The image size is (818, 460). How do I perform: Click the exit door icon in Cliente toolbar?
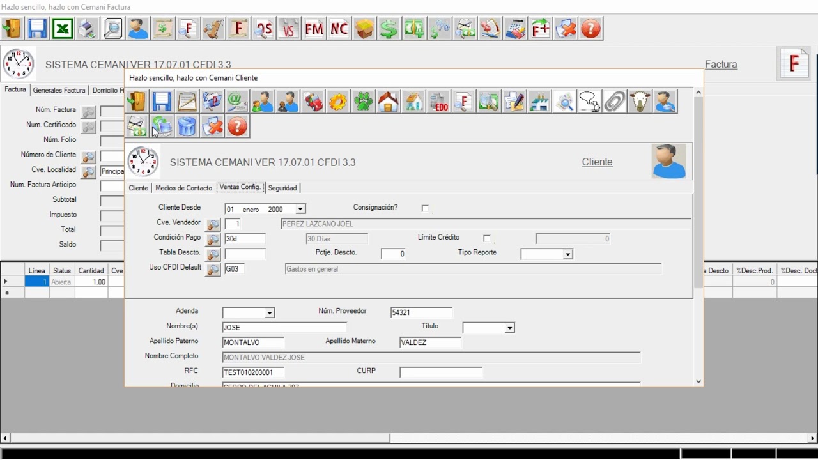137,102
